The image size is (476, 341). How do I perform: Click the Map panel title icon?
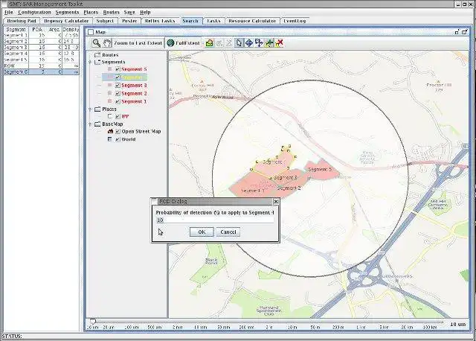(x=91, y=32)
